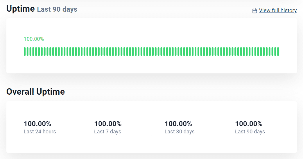Screen dimensions: 303x159
Task: Click the Overall Uptime heading
Action: pyautogui.click(x=35, y=92)
